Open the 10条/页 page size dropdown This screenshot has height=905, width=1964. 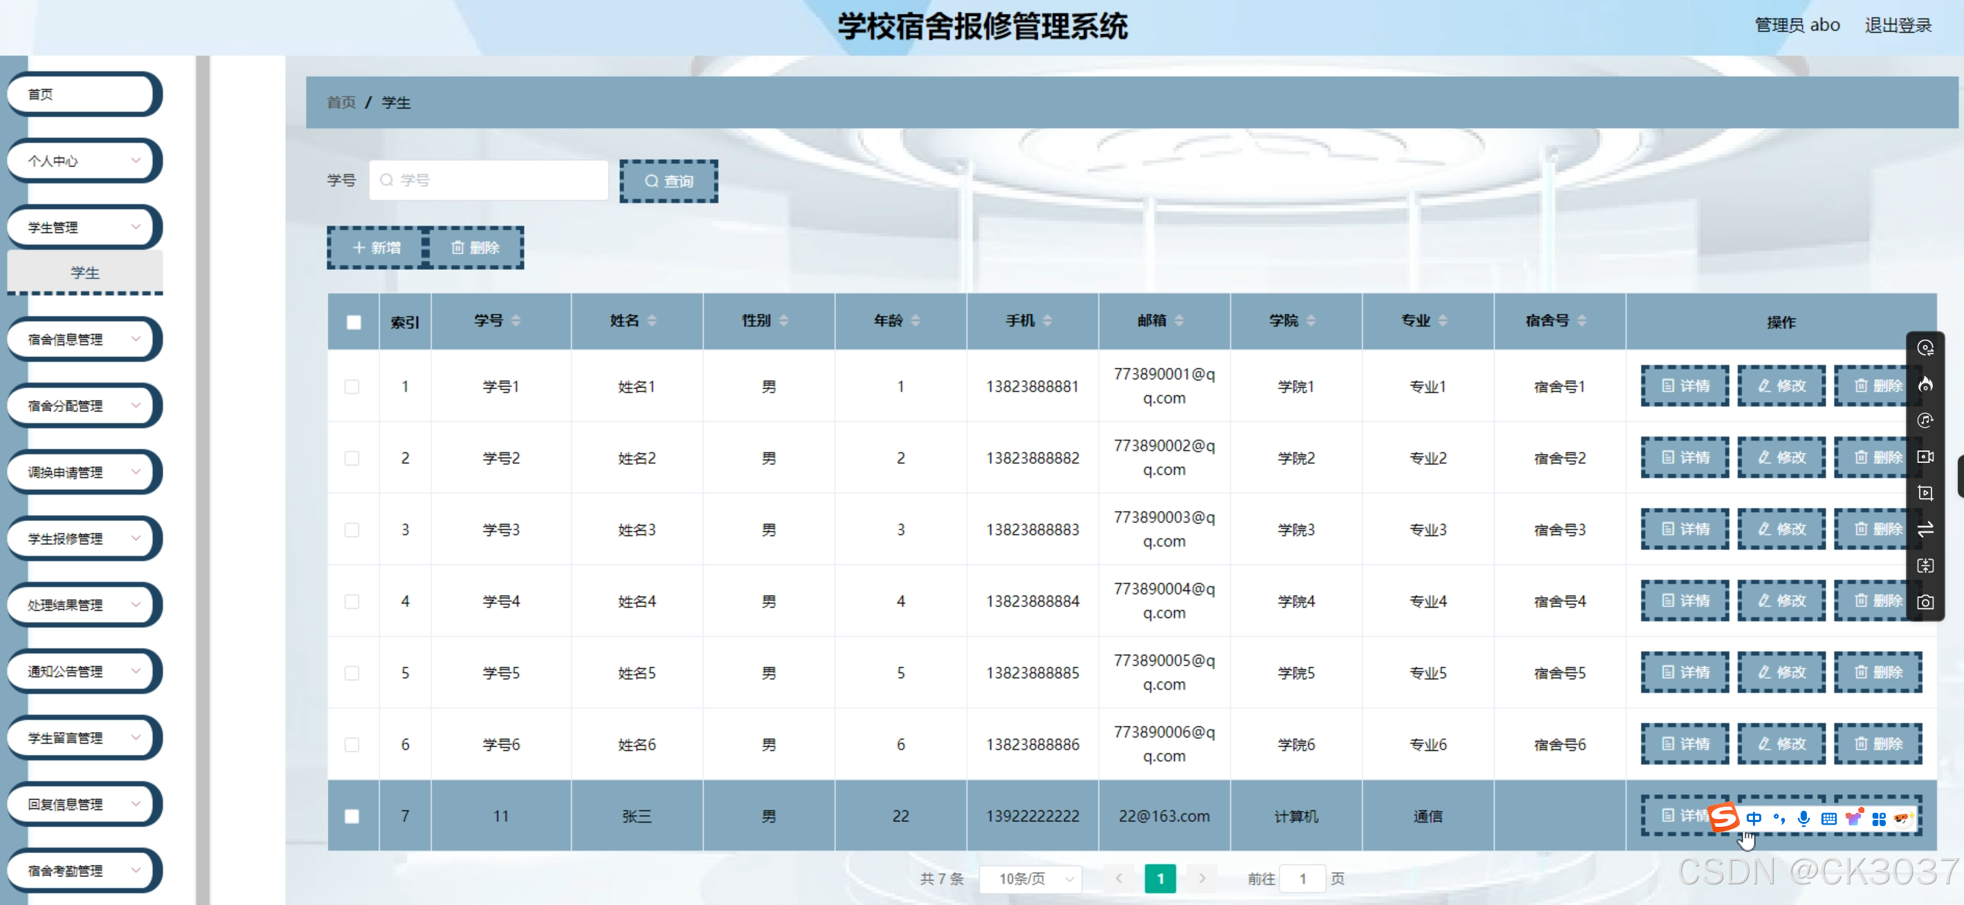pos(1030,878)
